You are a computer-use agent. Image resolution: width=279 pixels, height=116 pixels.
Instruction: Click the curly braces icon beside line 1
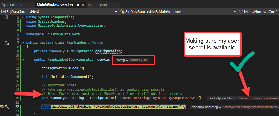click(7, 17)
